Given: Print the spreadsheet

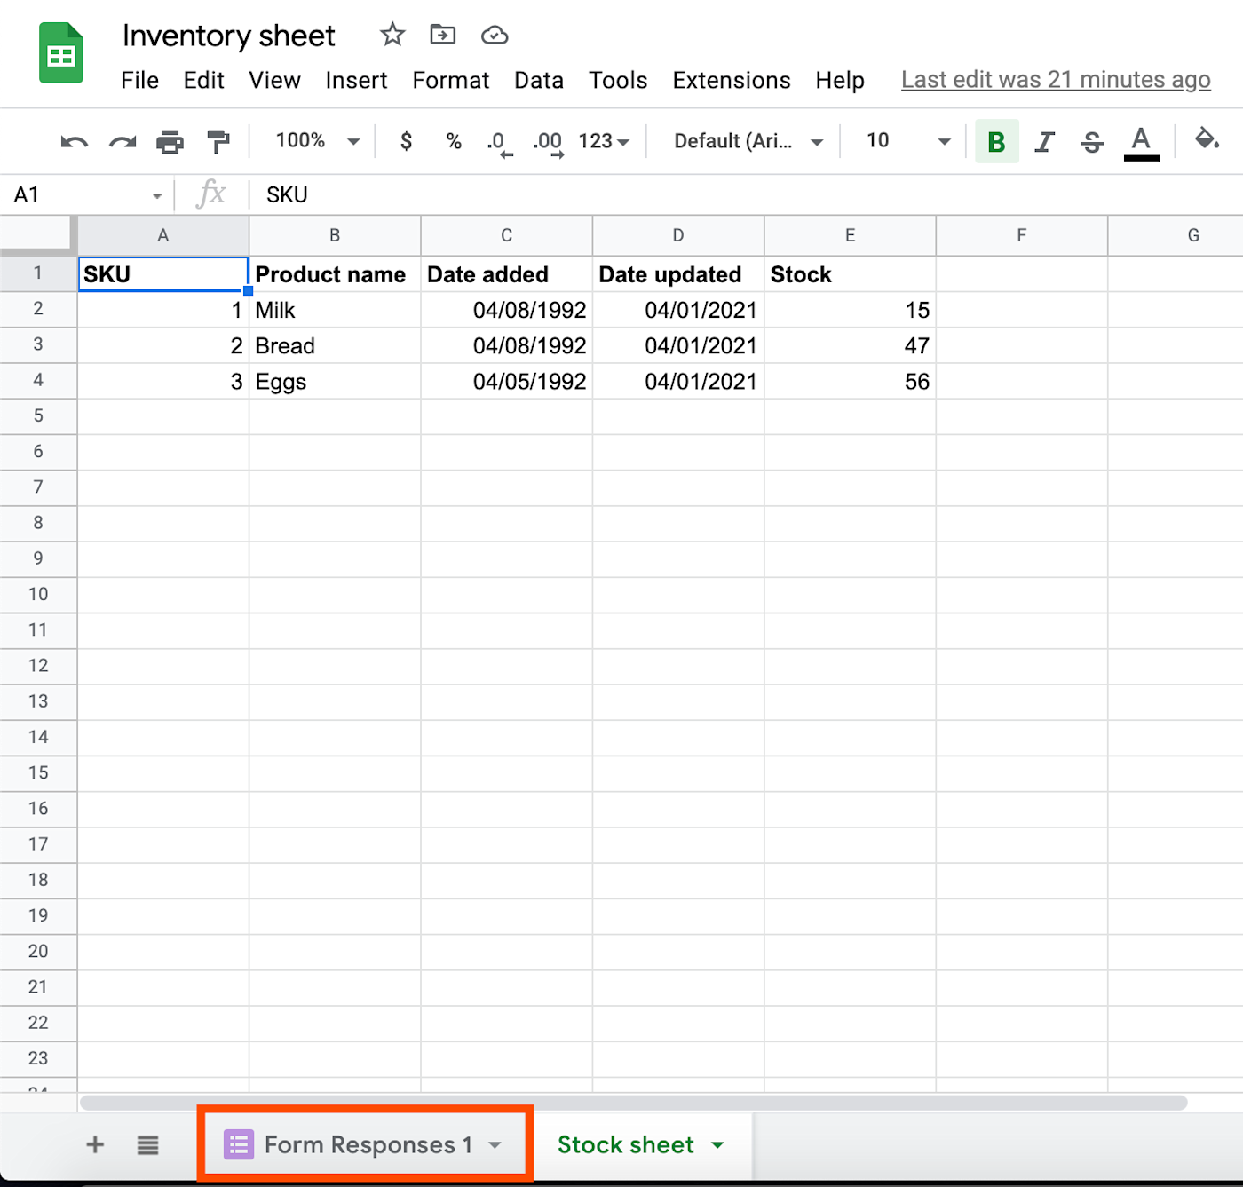Looking at the screenshot, I should click(x=170, y=141).
